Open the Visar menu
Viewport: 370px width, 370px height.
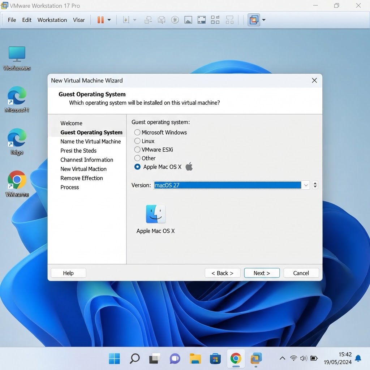tap(79, 20)
